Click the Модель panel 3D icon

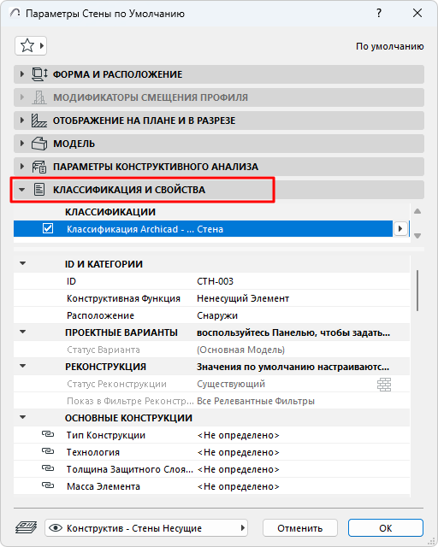coord(39,144)
